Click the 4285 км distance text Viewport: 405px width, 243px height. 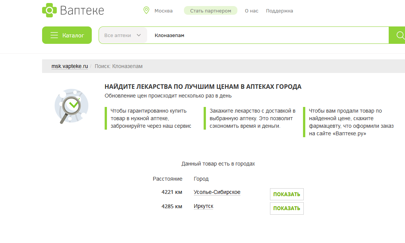(172, 206)
